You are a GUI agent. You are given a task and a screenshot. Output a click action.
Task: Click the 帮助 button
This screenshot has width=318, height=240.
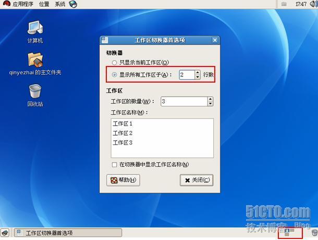coord(123,180)
